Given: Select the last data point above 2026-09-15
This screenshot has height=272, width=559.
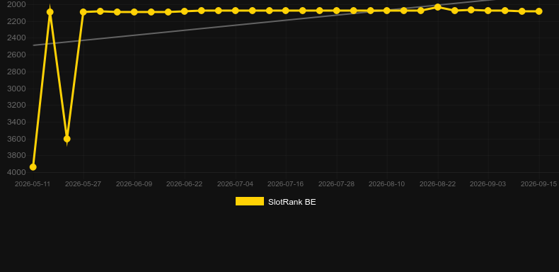Looking at the screenshot, I should point(538,11).
